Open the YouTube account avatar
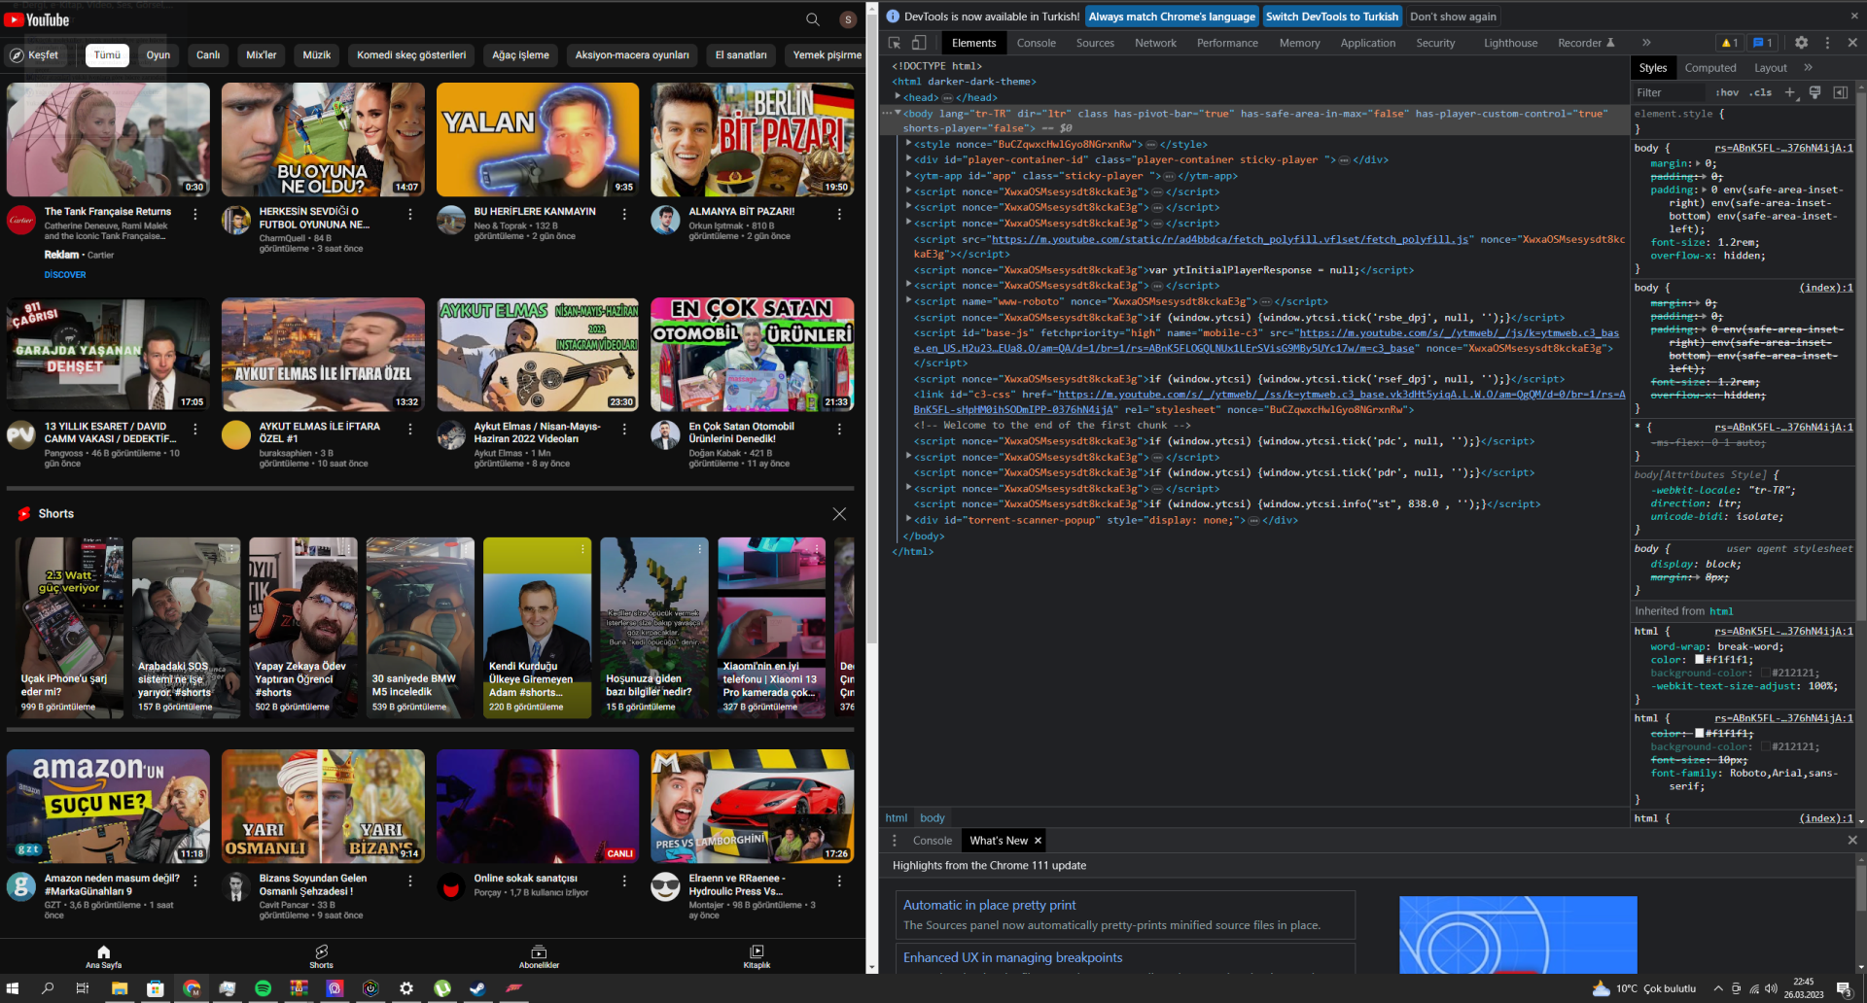The height and width of the screenshot is (1003, 1867). [848, 19]
